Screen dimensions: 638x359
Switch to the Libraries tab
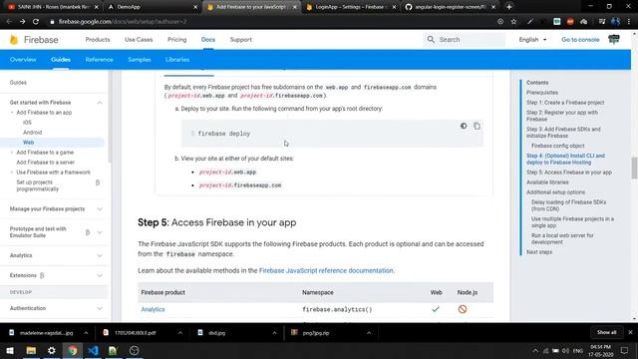click(177, 60)
